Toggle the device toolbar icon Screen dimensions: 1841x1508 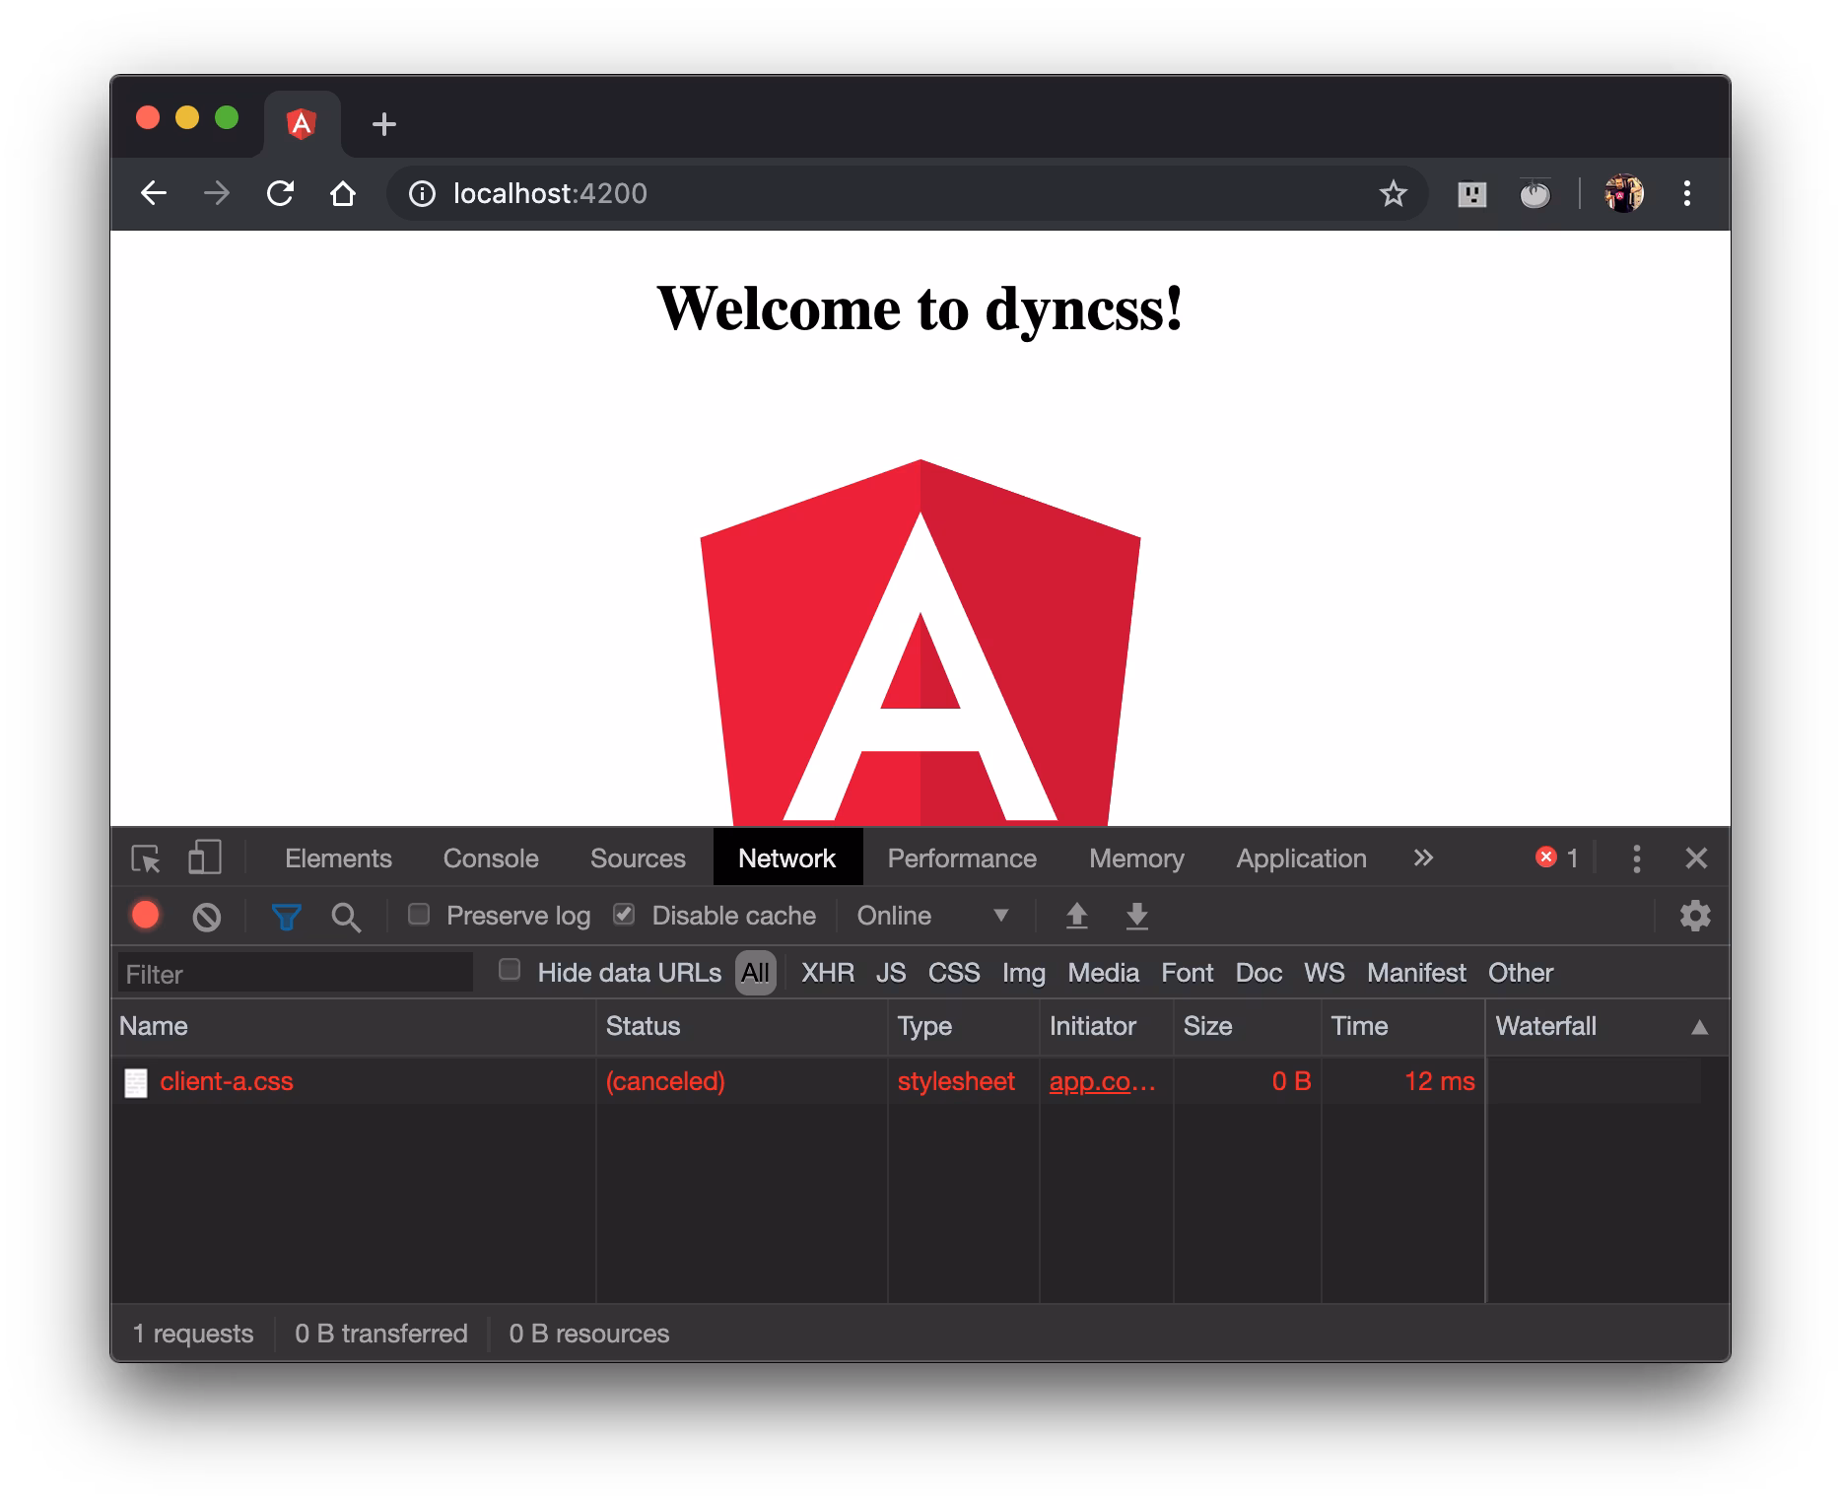pyautogui.click(x=204, y=857)
